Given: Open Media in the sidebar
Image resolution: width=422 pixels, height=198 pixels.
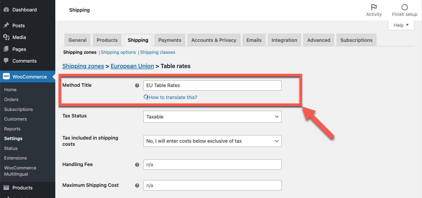Looking at the screenshot, I should click(x=19, y=37).
